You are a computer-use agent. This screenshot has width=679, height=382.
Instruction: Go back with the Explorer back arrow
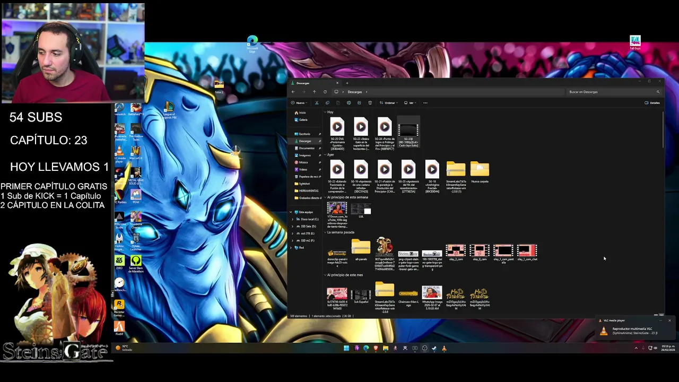coord(293,92)
